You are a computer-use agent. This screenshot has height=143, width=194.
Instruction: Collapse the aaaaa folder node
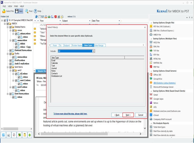(x=10, y=30)
